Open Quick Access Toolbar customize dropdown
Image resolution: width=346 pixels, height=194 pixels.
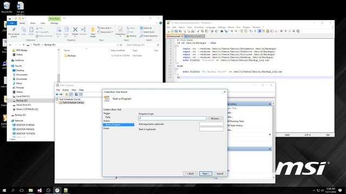point(23,18)
